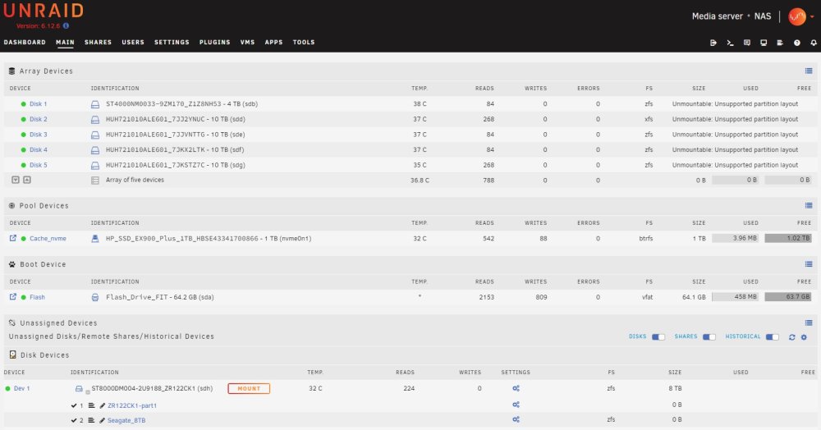Toggle the Unassigned Devices view icon
Image resolution: width=821 pixels, height=430 pixels.
[x=809, y=322]
